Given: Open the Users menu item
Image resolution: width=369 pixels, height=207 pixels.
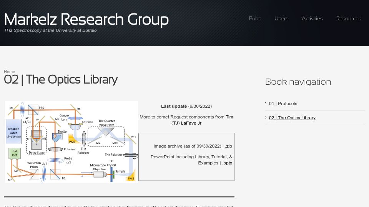Looking at the screenshot, I should pos(281,18).
